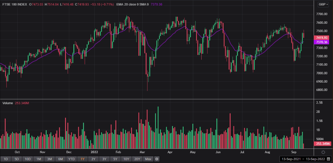Select the 5D time range
The image size is (333, 163).
16,159
